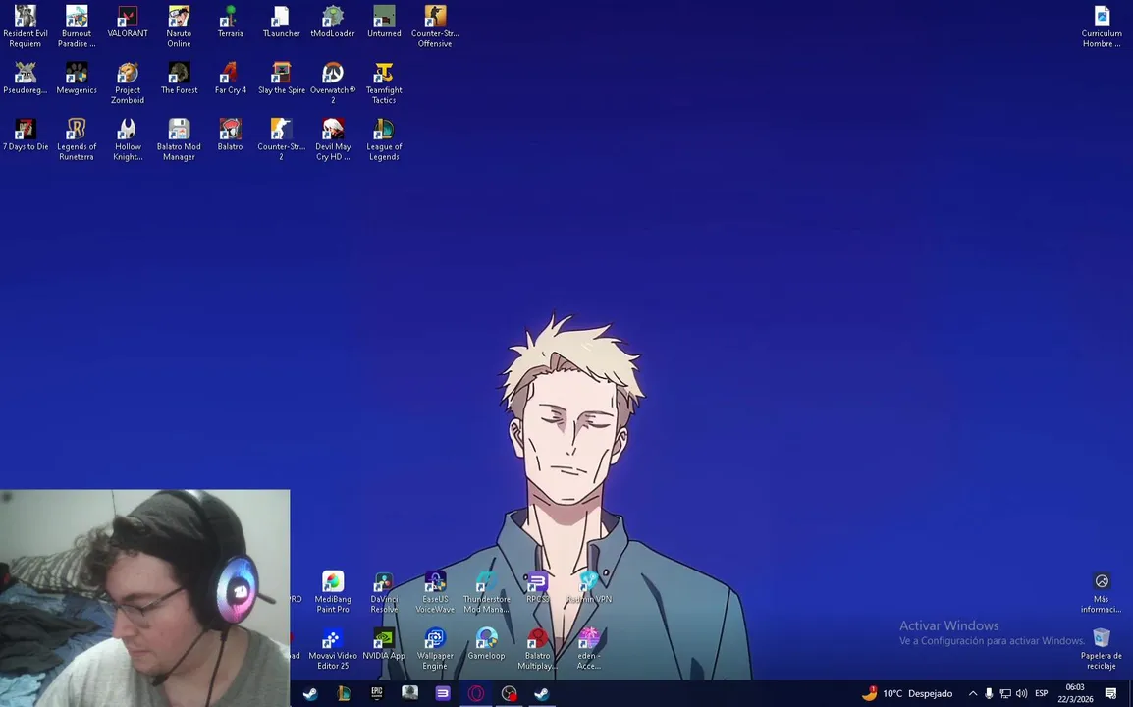Select the Papelera de reciclaje icon

[1102, 648]
